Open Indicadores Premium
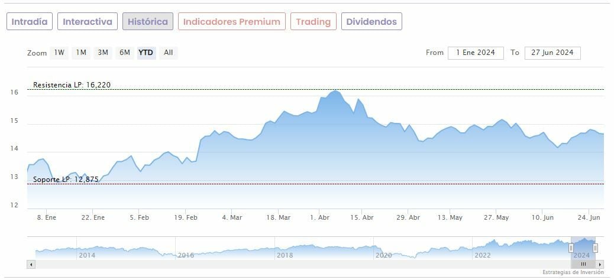This screenshot has width=614, height=280. coord(231,22)
